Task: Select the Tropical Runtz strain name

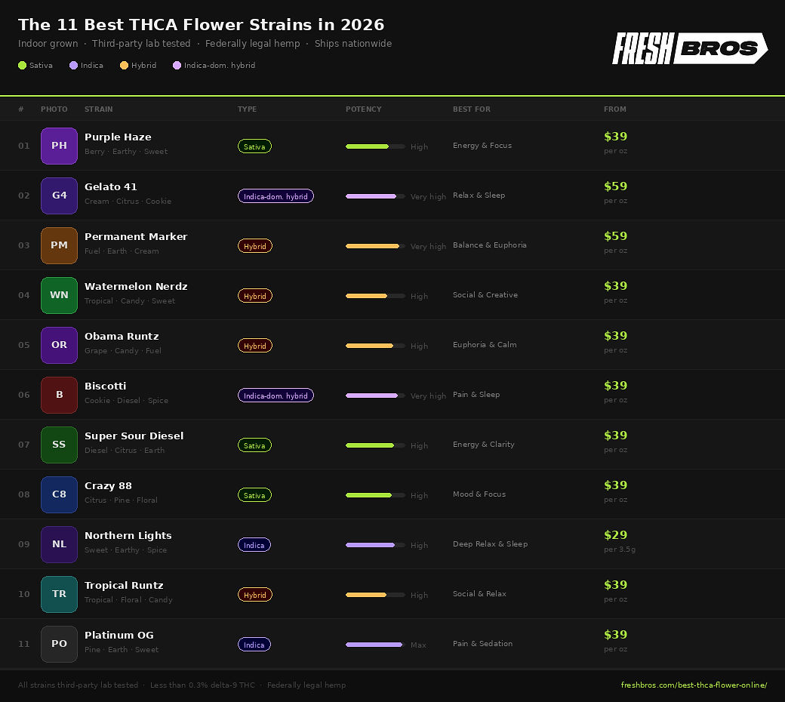Action: 124,585
